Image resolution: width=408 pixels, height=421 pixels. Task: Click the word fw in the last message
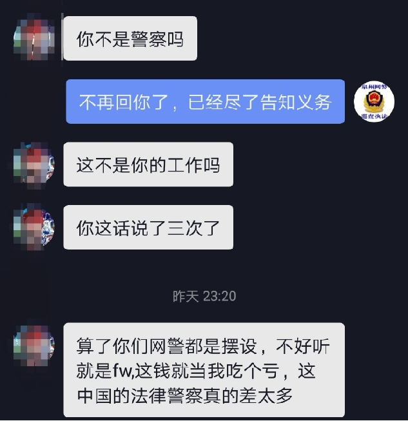coord(122,371)
